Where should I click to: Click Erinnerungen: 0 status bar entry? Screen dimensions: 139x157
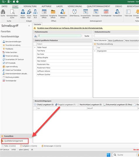(51, 146)
